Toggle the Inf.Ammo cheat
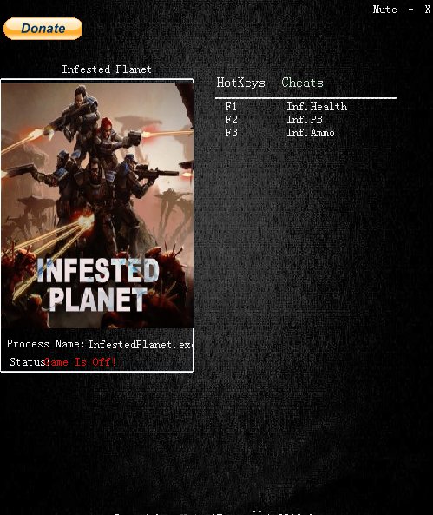 click(x=311, y=133)
